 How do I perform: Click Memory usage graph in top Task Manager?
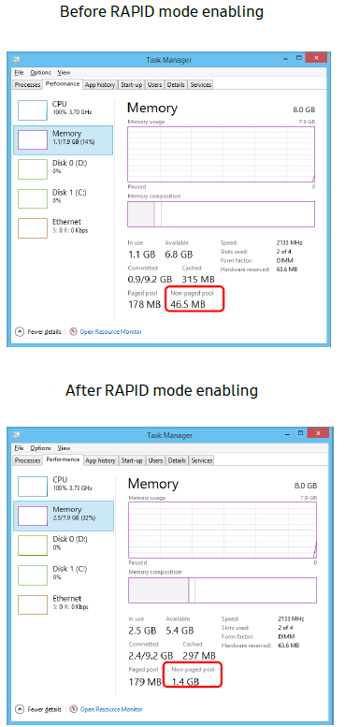(222, 154)
